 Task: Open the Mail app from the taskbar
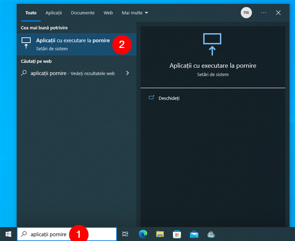pyautogui.click(x=194, y=234)
